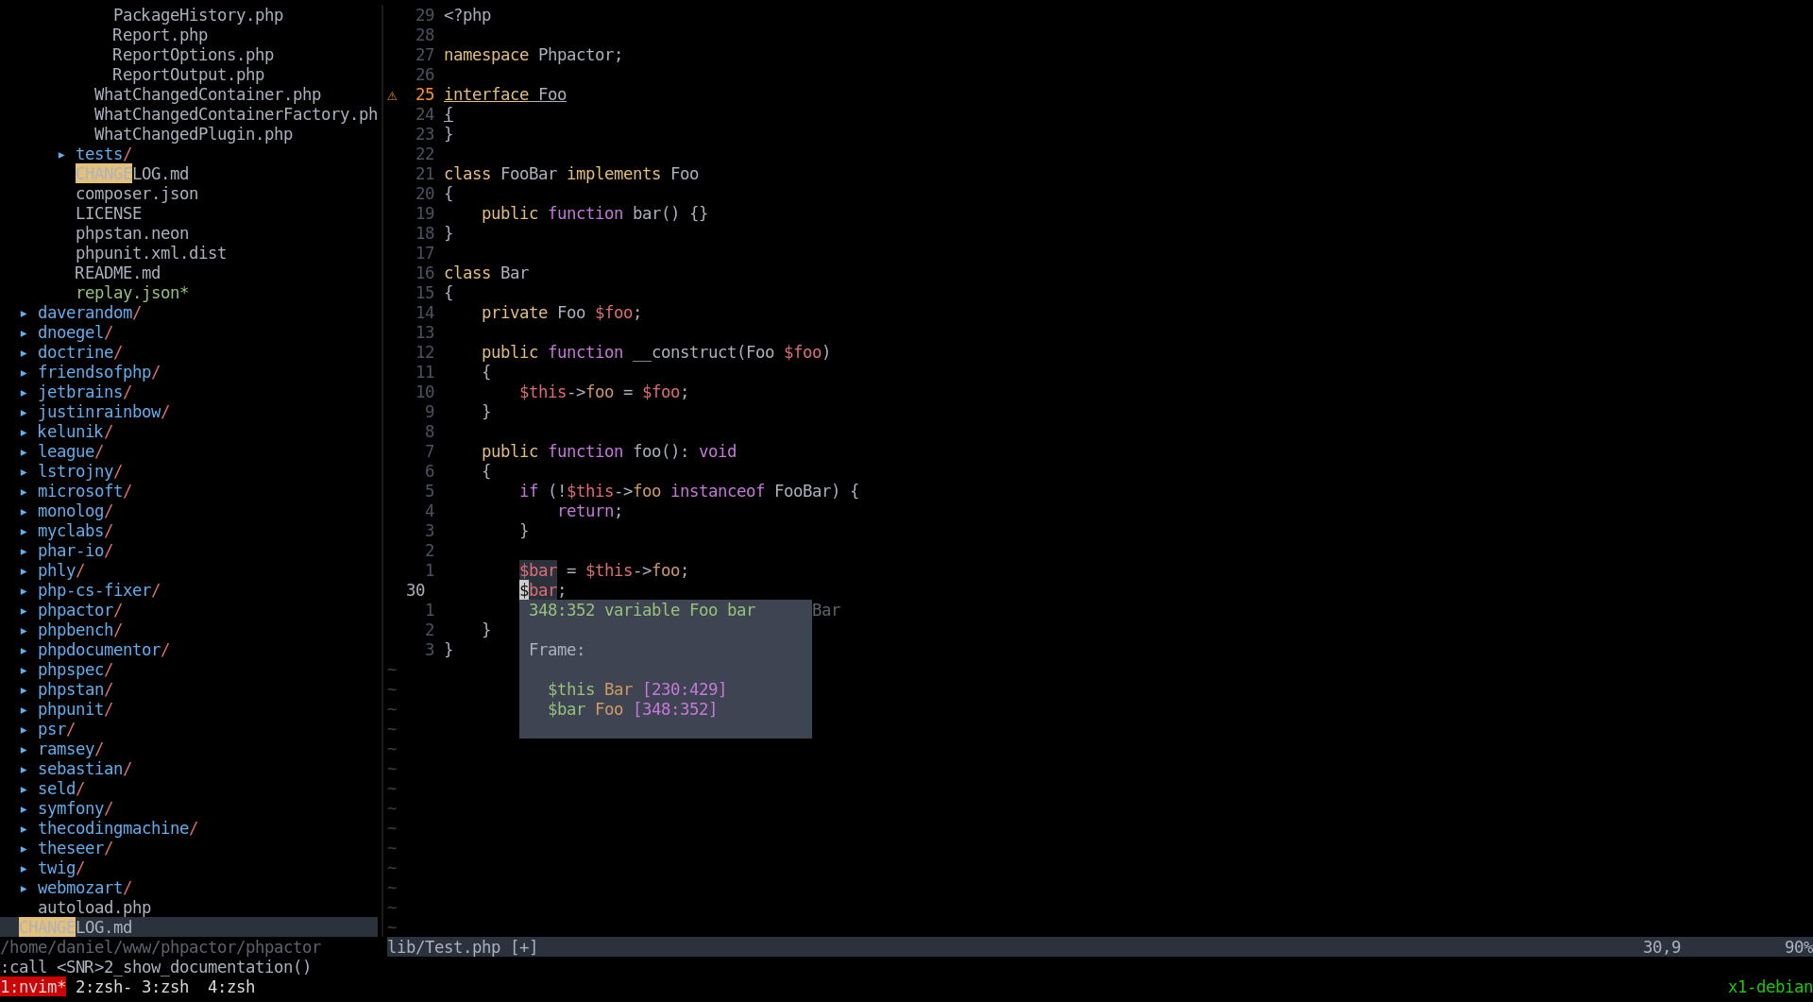This screenshot has width=1813, height=1002.
Task: Click the highlighted $bar on line 1
Action: pyautogui.click(x=538, y=570)
